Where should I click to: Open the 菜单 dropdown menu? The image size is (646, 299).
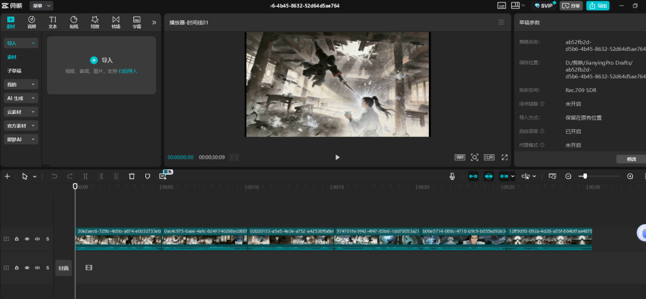(x=41, y=6)
